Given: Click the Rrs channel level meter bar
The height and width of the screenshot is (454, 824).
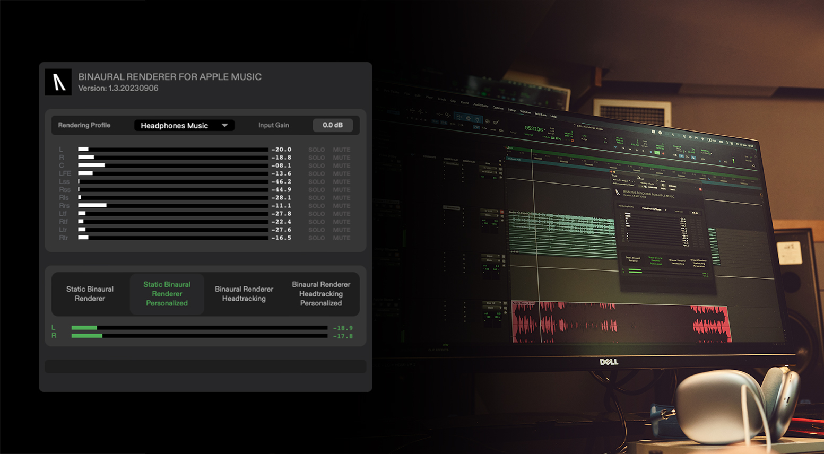Looking at the screenshot, I should pyautogui.click(x=173, y=205).
